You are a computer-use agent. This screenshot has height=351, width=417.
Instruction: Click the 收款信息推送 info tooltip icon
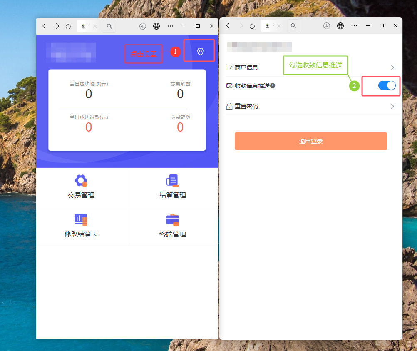pyautogui.click(x=273, y=86)
